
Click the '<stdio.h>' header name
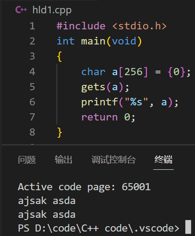[139, 26]
